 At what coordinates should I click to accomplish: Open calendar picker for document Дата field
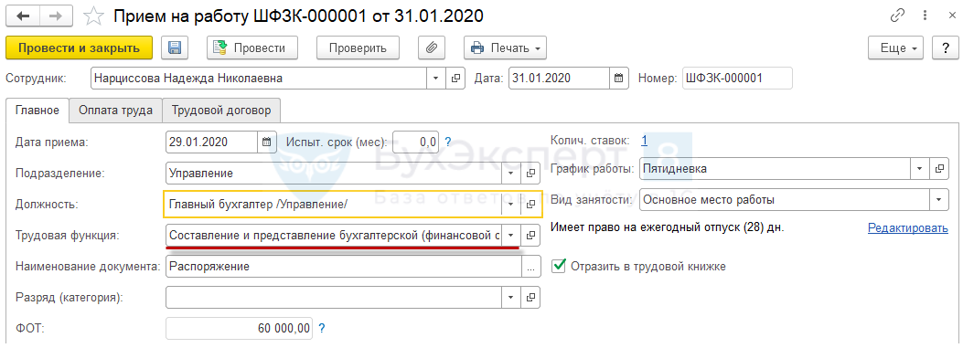[x=618, y=78]
